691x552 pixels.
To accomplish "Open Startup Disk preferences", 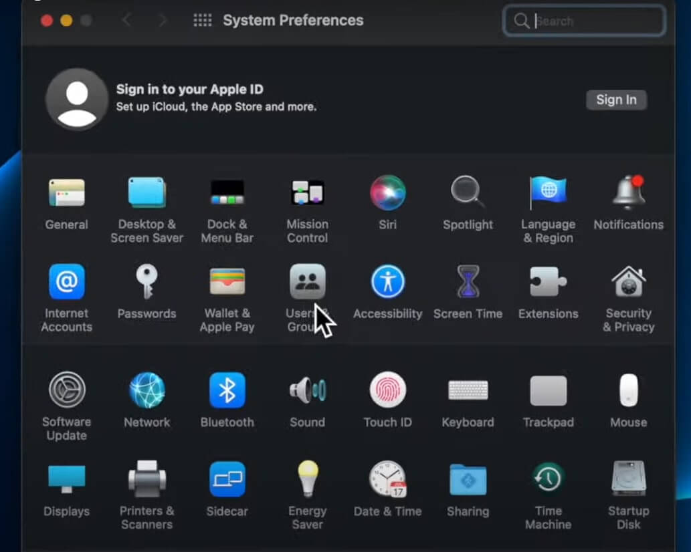I will pyautogui.click(x=628, y=478).
